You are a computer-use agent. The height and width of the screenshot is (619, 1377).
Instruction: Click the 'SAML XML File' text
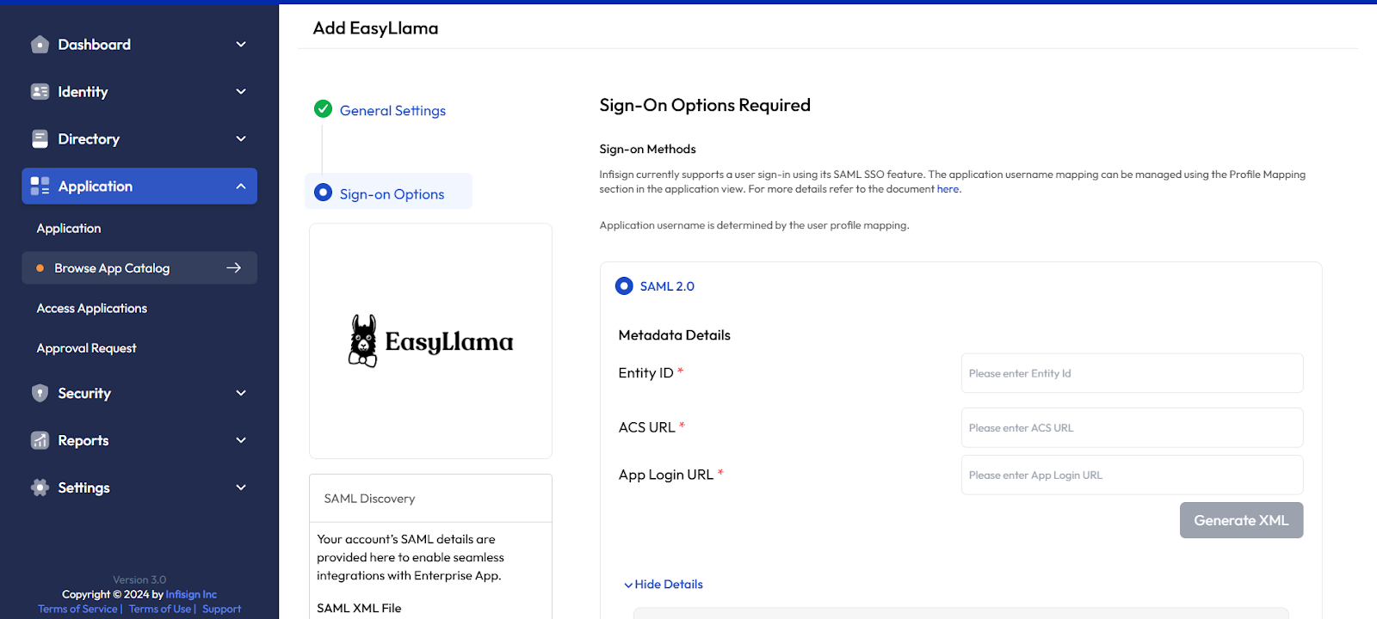(359, 608)
